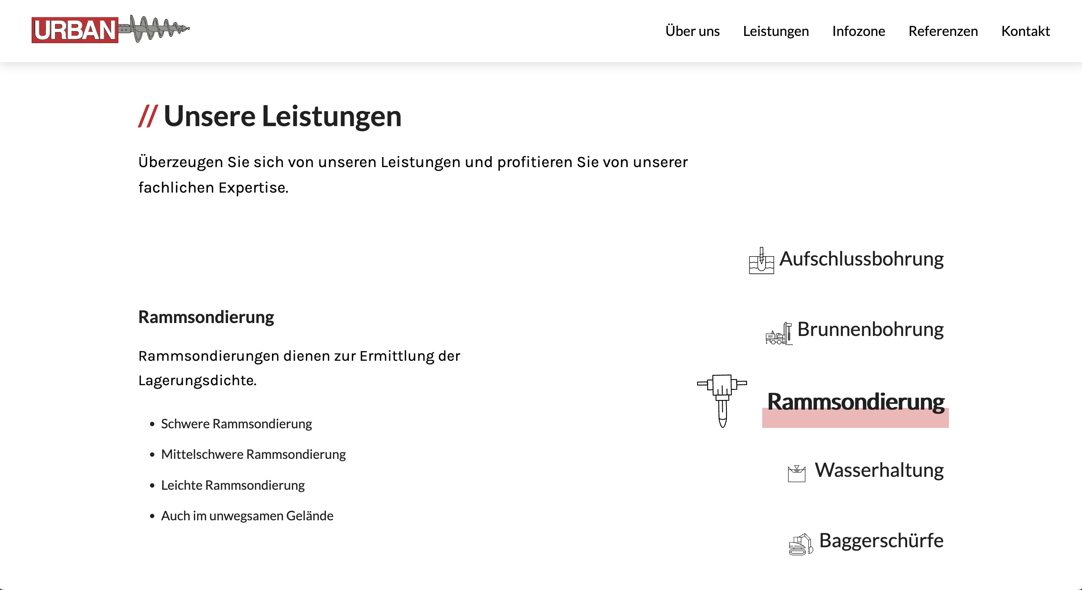Viewport: 1082px width, 590px height.
Task: Open the Referenzen page
Action: click(943, 31)
